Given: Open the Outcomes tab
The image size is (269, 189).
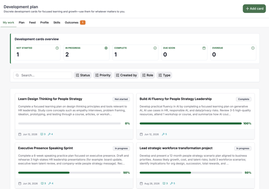Looking at the screenshot, I should 72,23.
